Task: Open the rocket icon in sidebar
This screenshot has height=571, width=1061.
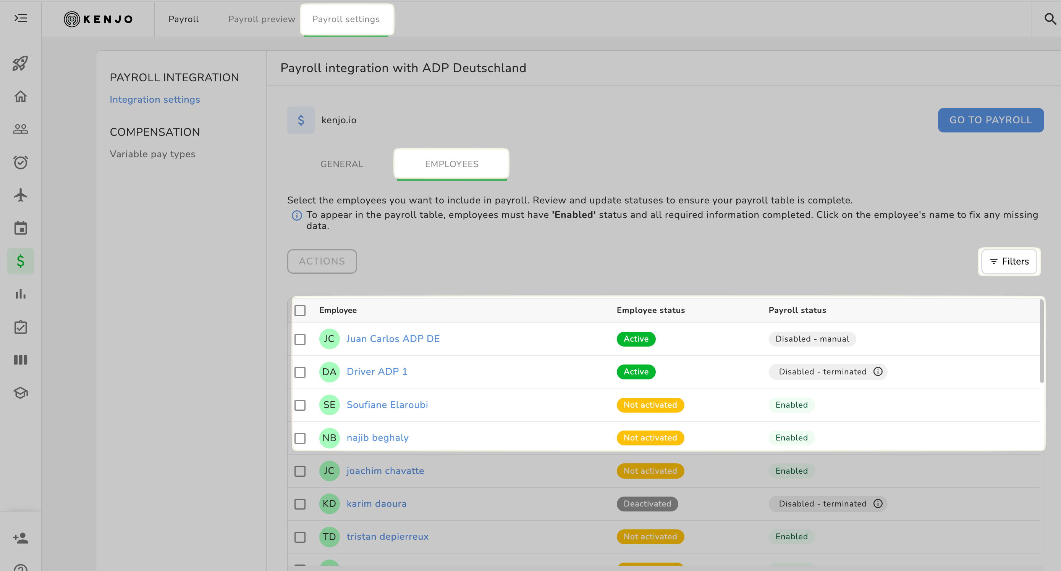Action: tap(20, 63)
